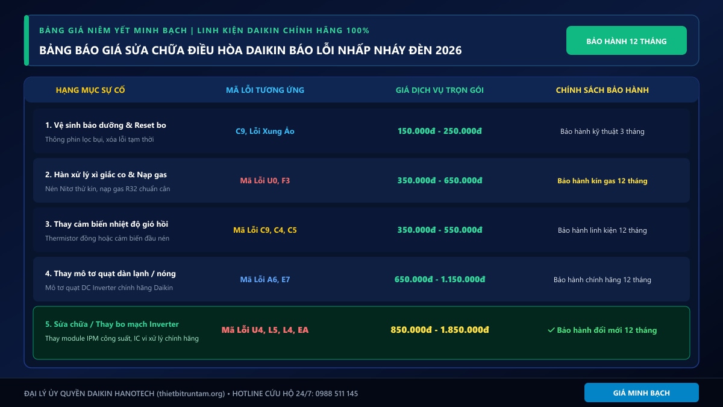
Task: Click description Mô tơ quạt DC Inverter chính hãng
Action: pyautogui.click(x=109, y=288)
